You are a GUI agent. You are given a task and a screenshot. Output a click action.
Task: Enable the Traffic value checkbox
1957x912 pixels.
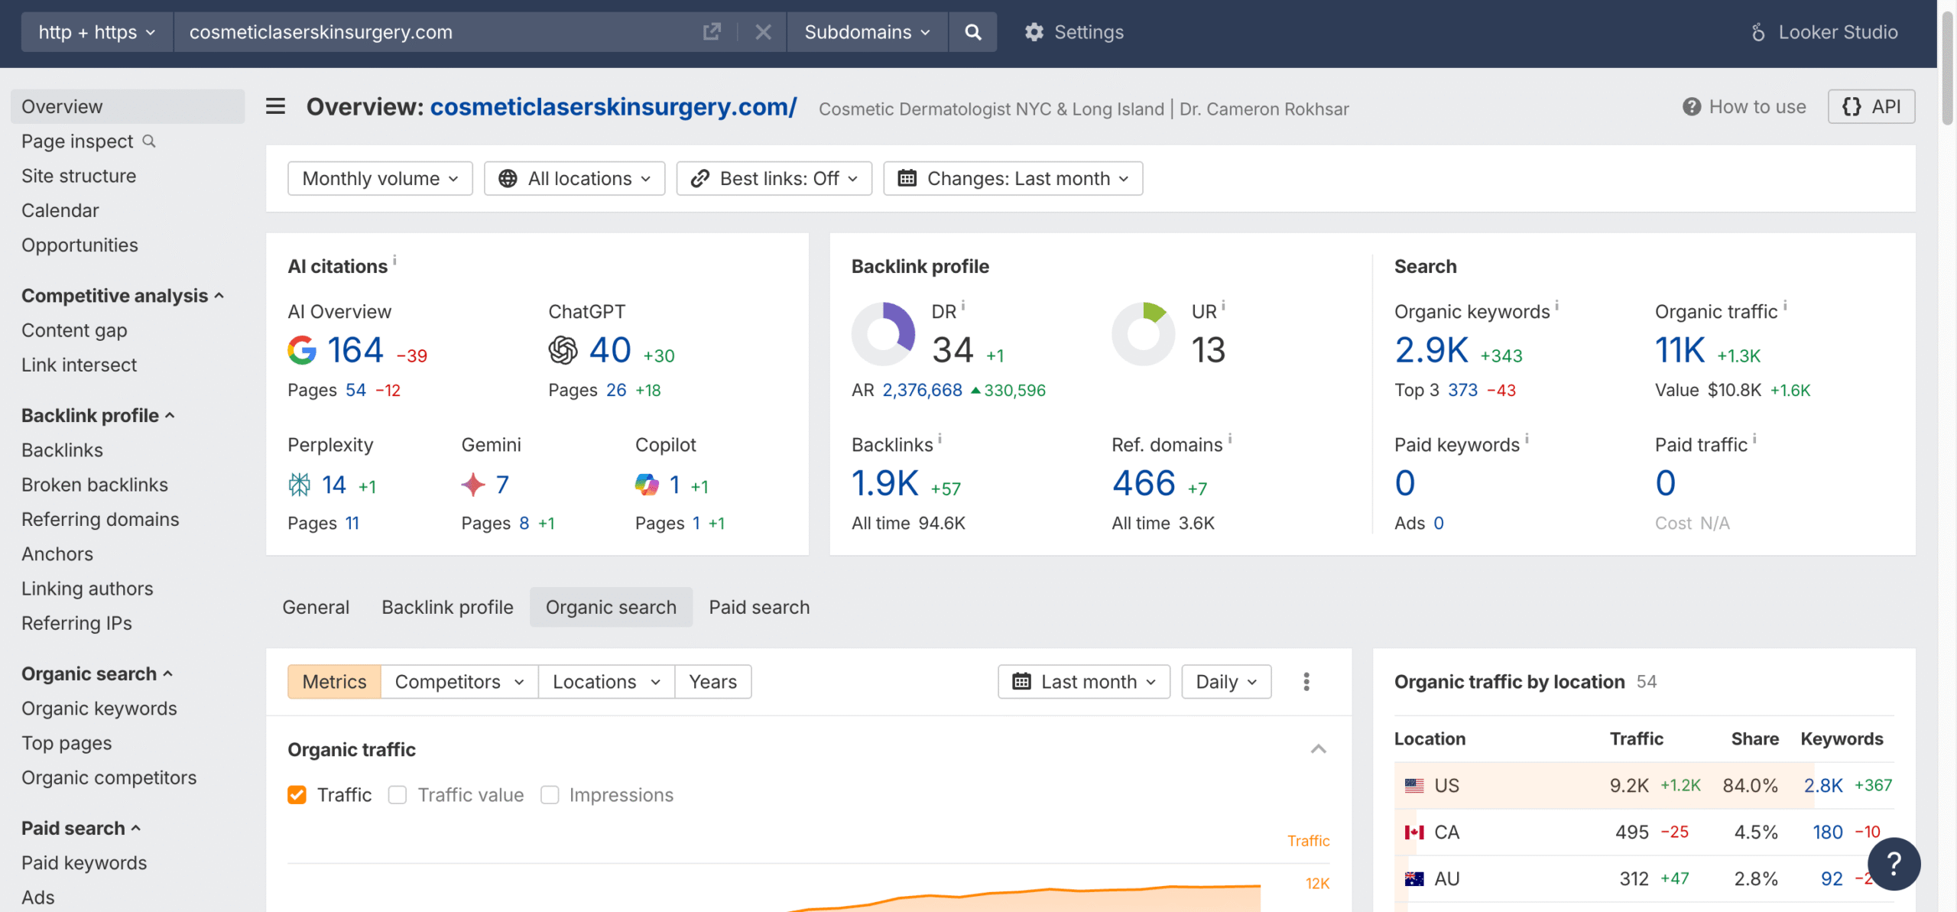tap(398, 795)
